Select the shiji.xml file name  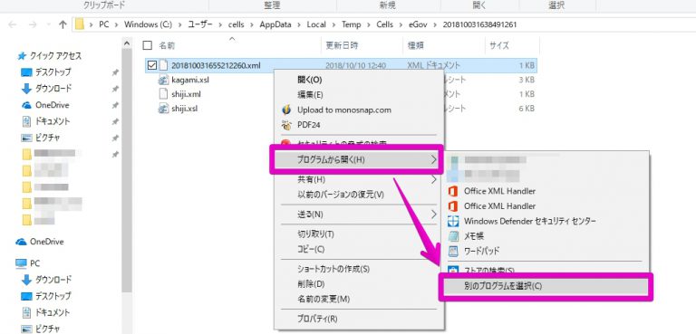(x=186, y=94)
